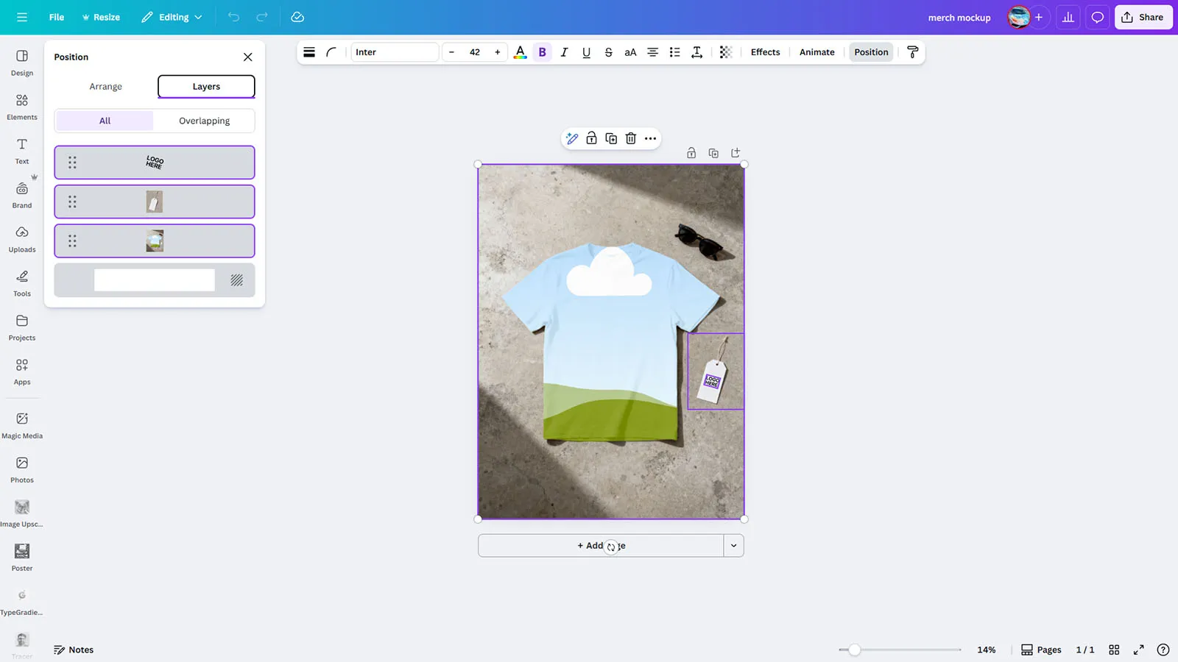
Task: Open the Effects options
Action: click(x=765, y=52)
